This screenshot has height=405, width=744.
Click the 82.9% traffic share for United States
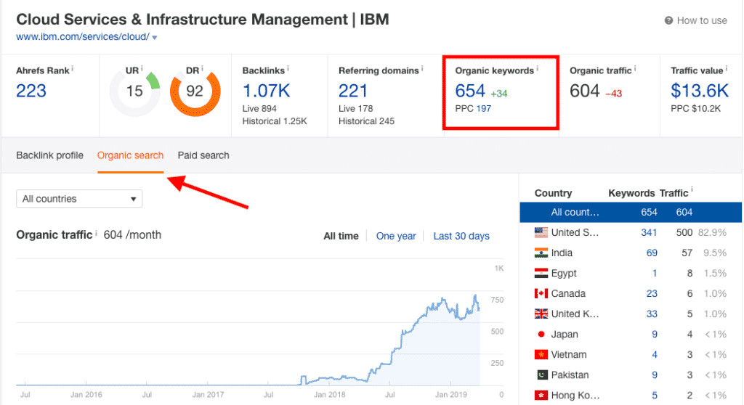(x=712, y=233)
